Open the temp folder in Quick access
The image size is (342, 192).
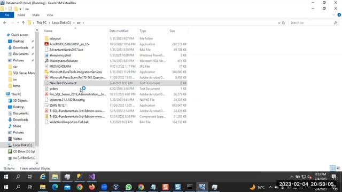tap(17, 86)
